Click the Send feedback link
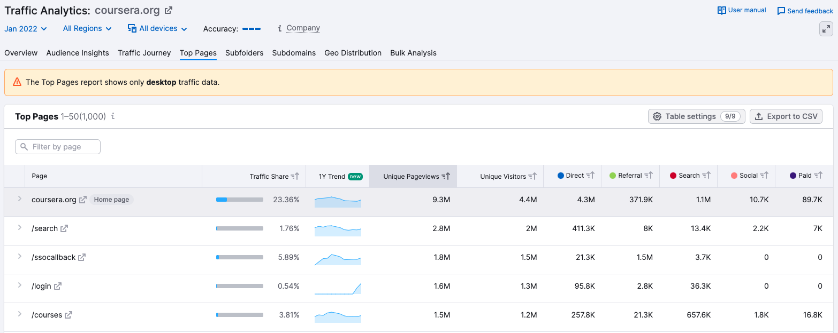This screenshot has width=838, height=333. (810, 11)
